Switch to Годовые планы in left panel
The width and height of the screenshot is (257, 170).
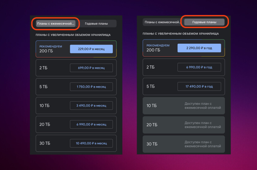96,23
